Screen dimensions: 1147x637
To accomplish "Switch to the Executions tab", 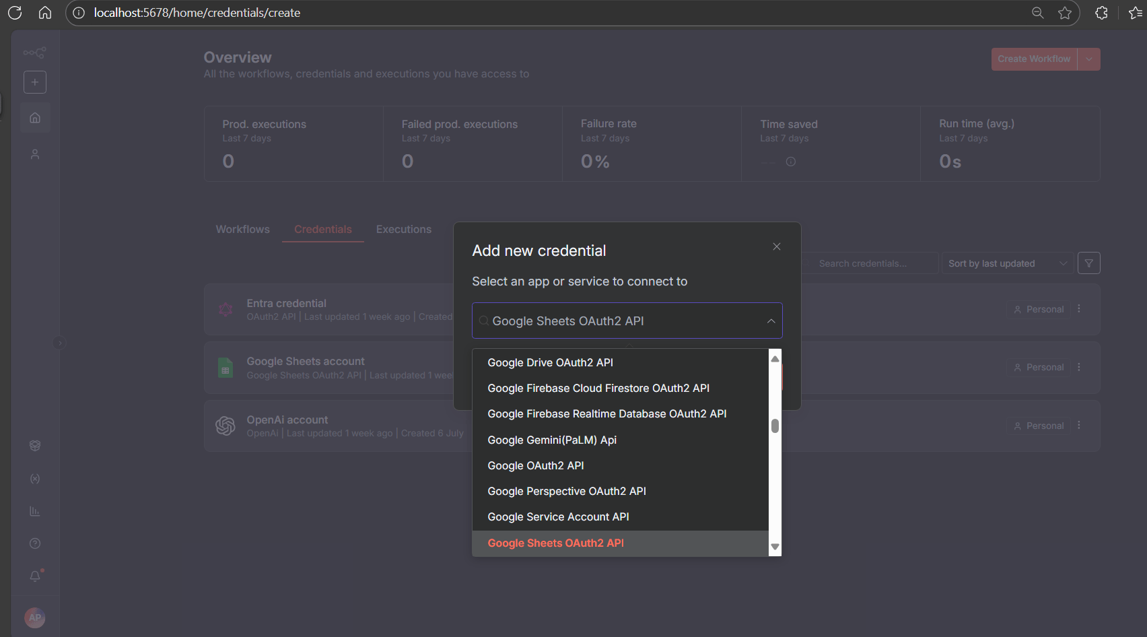I will click(404, 230).
